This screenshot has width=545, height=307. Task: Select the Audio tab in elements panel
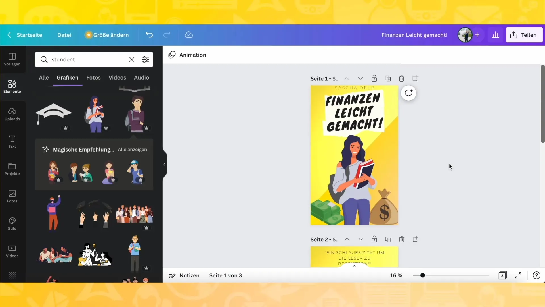[141, 77]
